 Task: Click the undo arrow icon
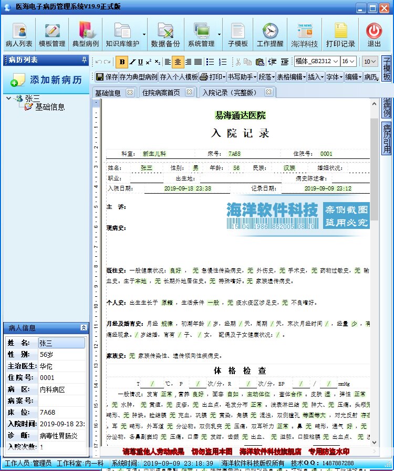pyautogui.click(x=99, y=62)
